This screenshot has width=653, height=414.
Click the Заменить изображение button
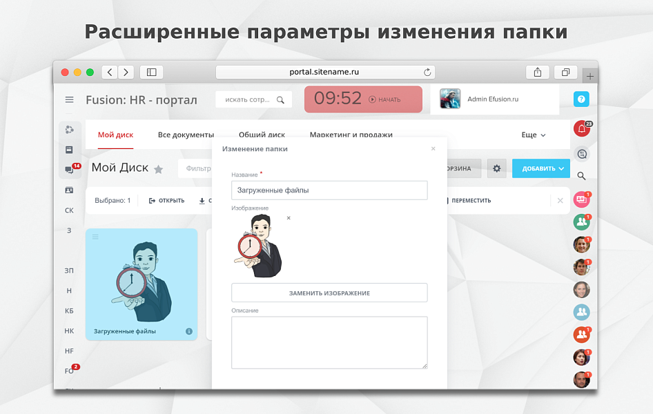coord(329,293)
